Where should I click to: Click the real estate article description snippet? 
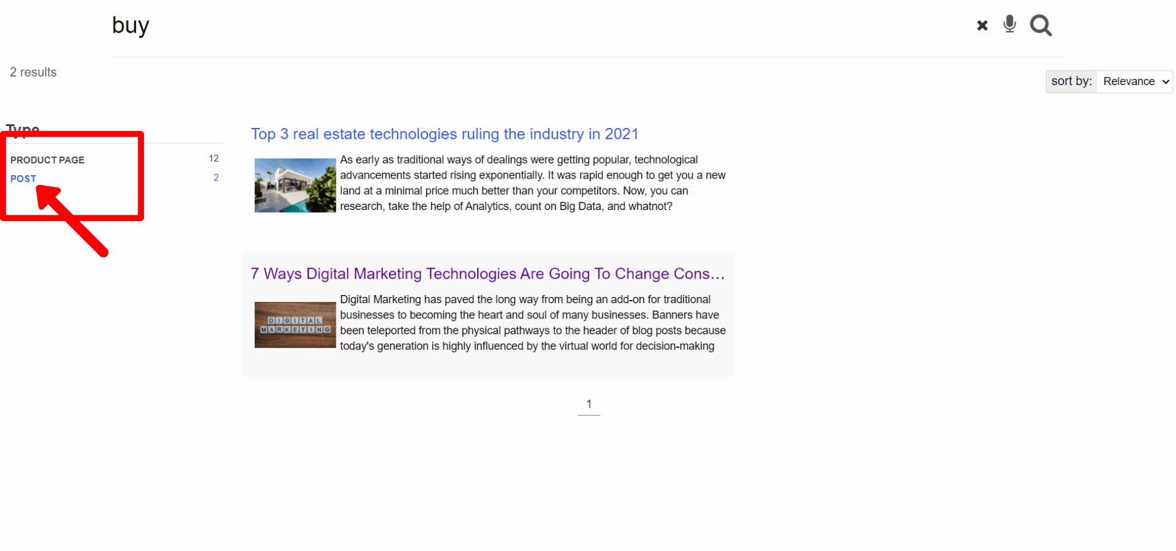(532, 182)
